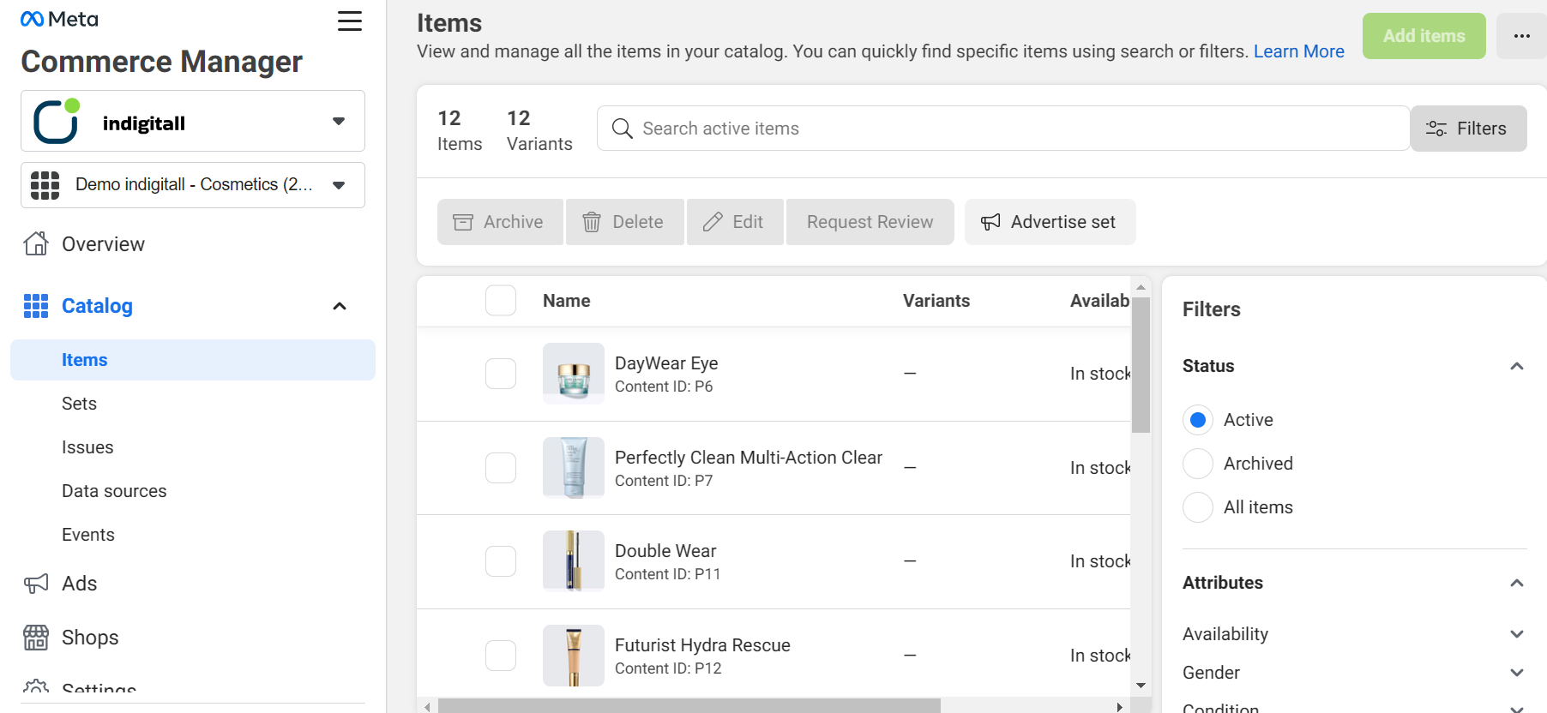
Task: Click the Double Wear product thumbnail
Action: tap(574, 561)
